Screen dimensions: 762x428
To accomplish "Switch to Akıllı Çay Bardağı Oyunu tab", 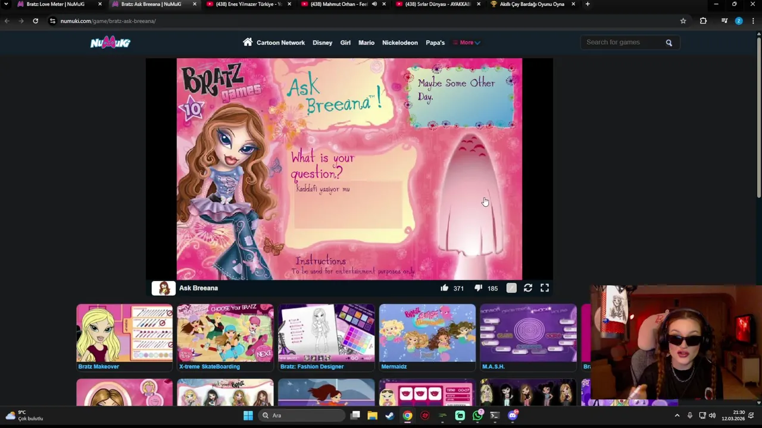I will 532,4.
